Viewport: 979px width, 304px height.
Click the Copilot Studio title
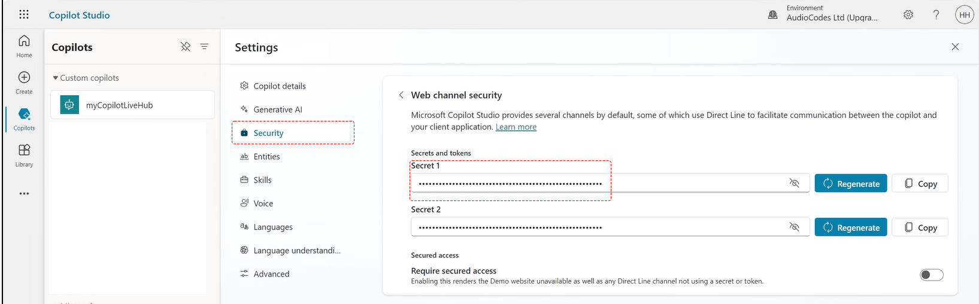[x=79, y=15]
